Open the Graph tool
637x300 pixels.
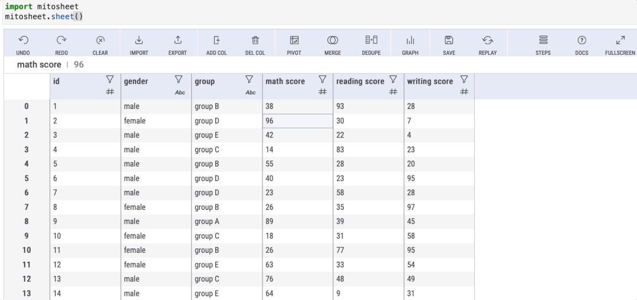pos(410,41)
